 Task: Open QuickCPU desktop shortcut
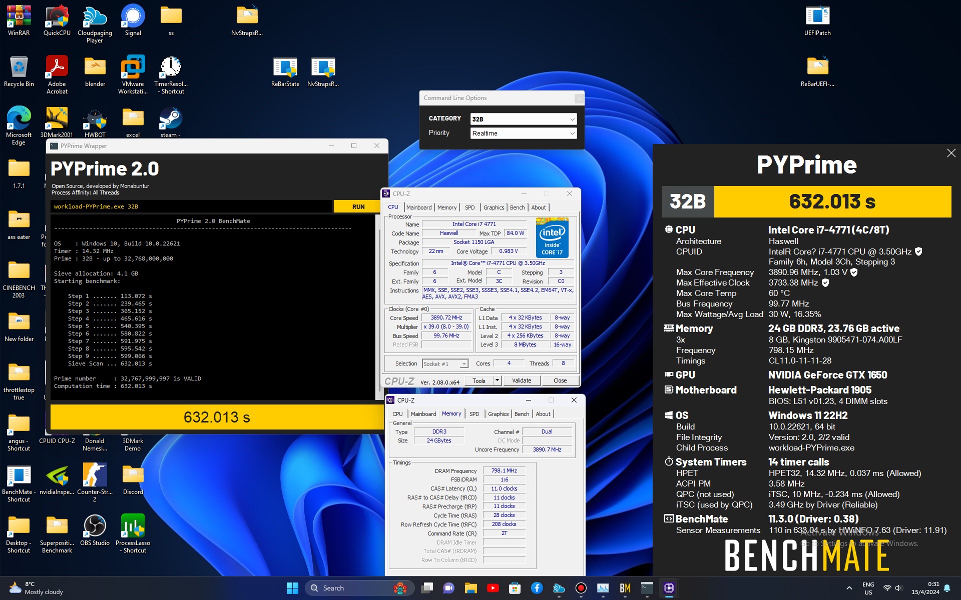click(x=57, y=20)
